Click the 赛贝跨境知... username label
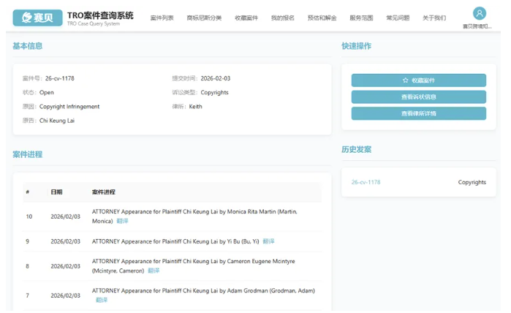511x313 pixels. tap(477, 26)
